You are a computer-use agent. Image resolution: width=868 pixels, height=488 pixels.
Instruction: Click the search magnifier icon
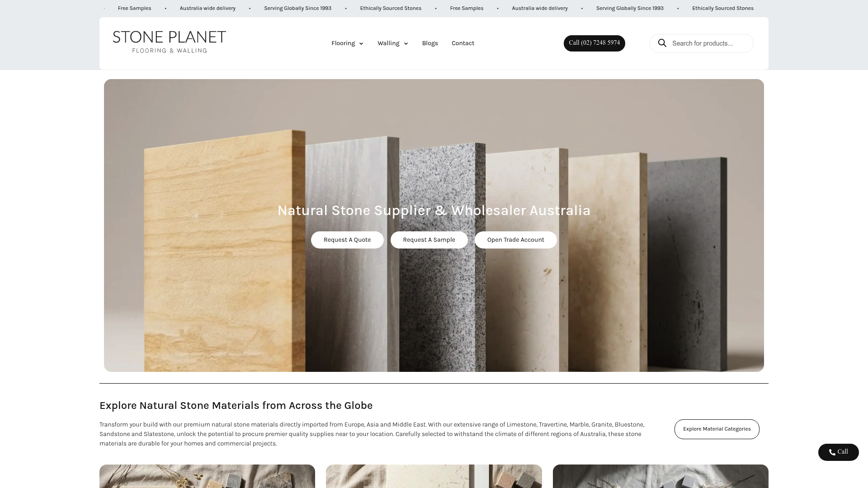click(x=662, y=43)
